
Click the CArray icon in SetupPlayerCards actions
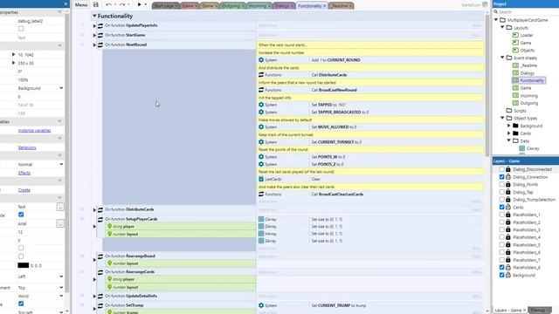[x=261, y=219]
